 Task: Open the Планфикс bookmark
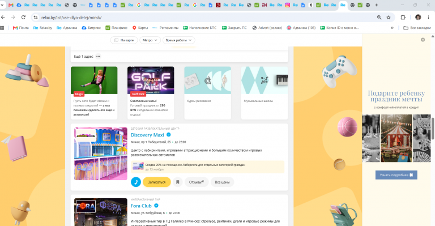(116, 28)
